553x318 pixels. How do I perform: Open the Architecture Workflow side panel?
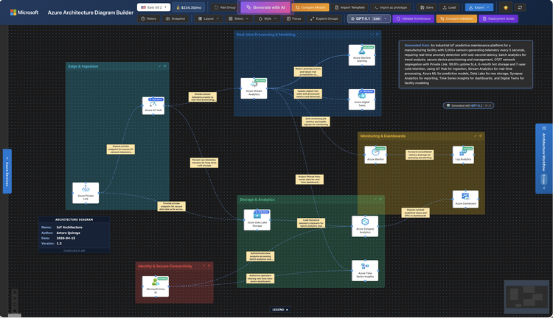coord(544,158)
